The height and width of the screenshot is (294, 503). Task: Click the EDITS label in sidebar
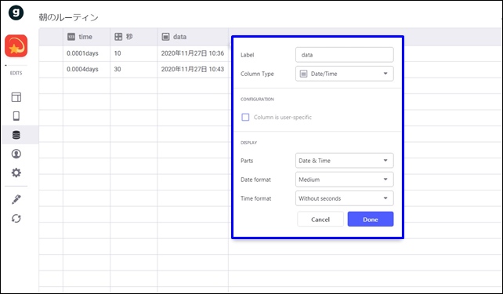[x=16, y=73]
